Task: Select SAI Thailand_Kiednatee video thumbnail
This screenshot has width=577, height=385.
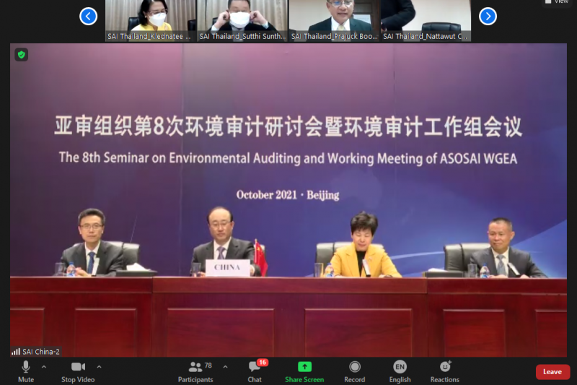Action: click(x=150, y=20)
